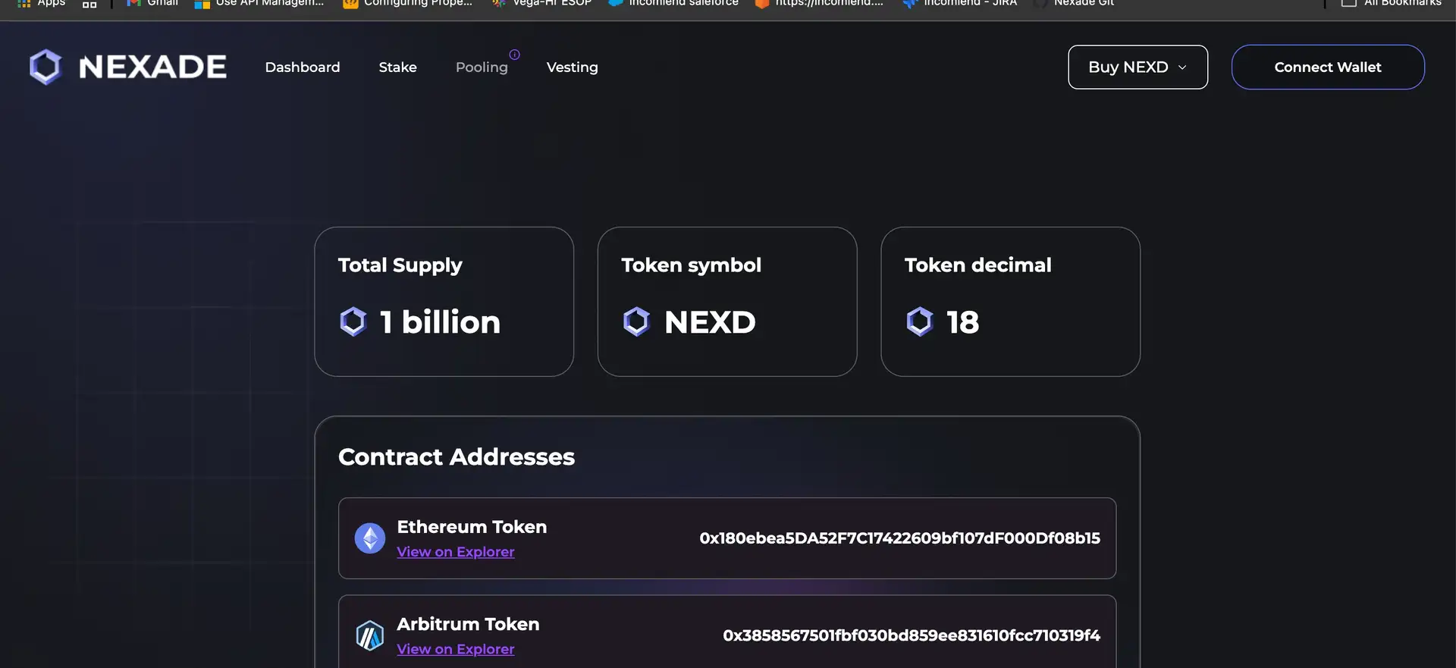Click the Nexade hexagon logo icon
Viewport: 1456px width, 668px height.
(x=45, y=67)
